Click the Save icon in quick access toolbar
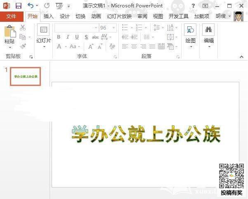Image resolution: width=248 pixels, height=199 pixels. click(19, 6)
